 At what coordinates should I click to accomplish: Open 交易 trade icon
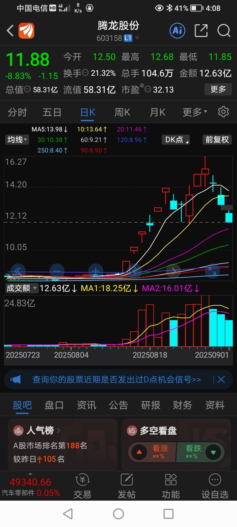[x=82, y=480]
